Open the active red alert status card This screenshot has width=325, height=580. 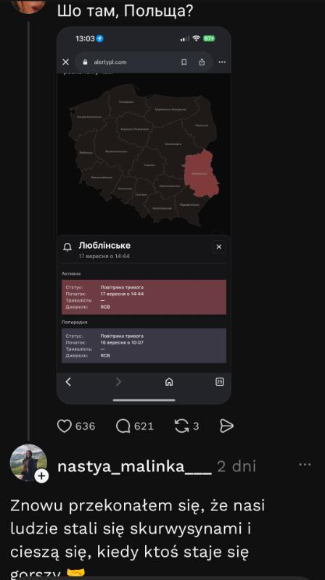(144, 297)
